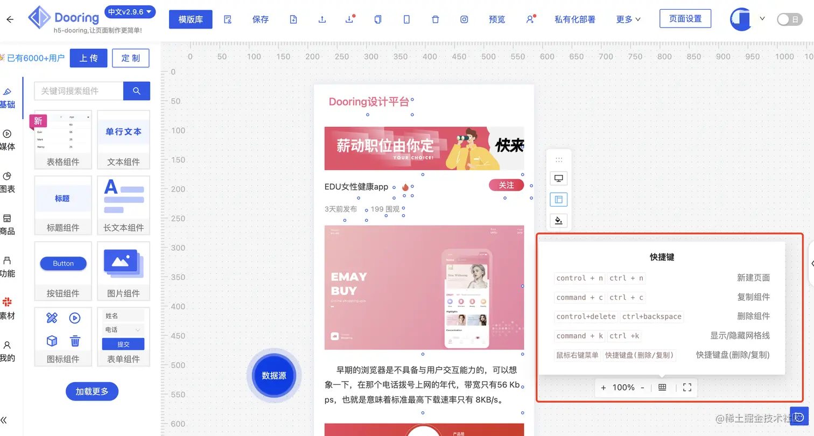This screenshot has width=814, height=436.
Task: Click the 薪动职位由你定 banner image
Action: pyautogui.click(x=424, y=148)
